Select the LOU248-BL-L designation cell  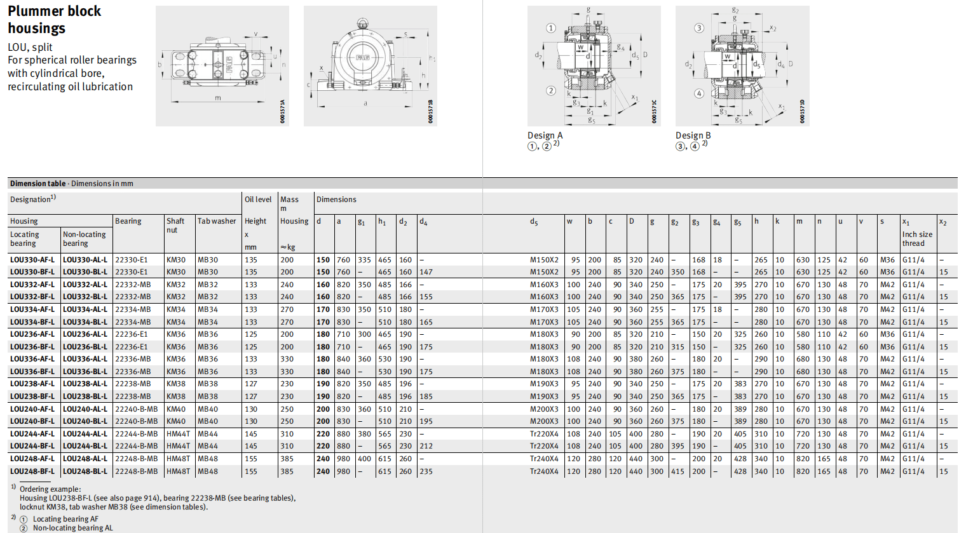coord(85,471)
